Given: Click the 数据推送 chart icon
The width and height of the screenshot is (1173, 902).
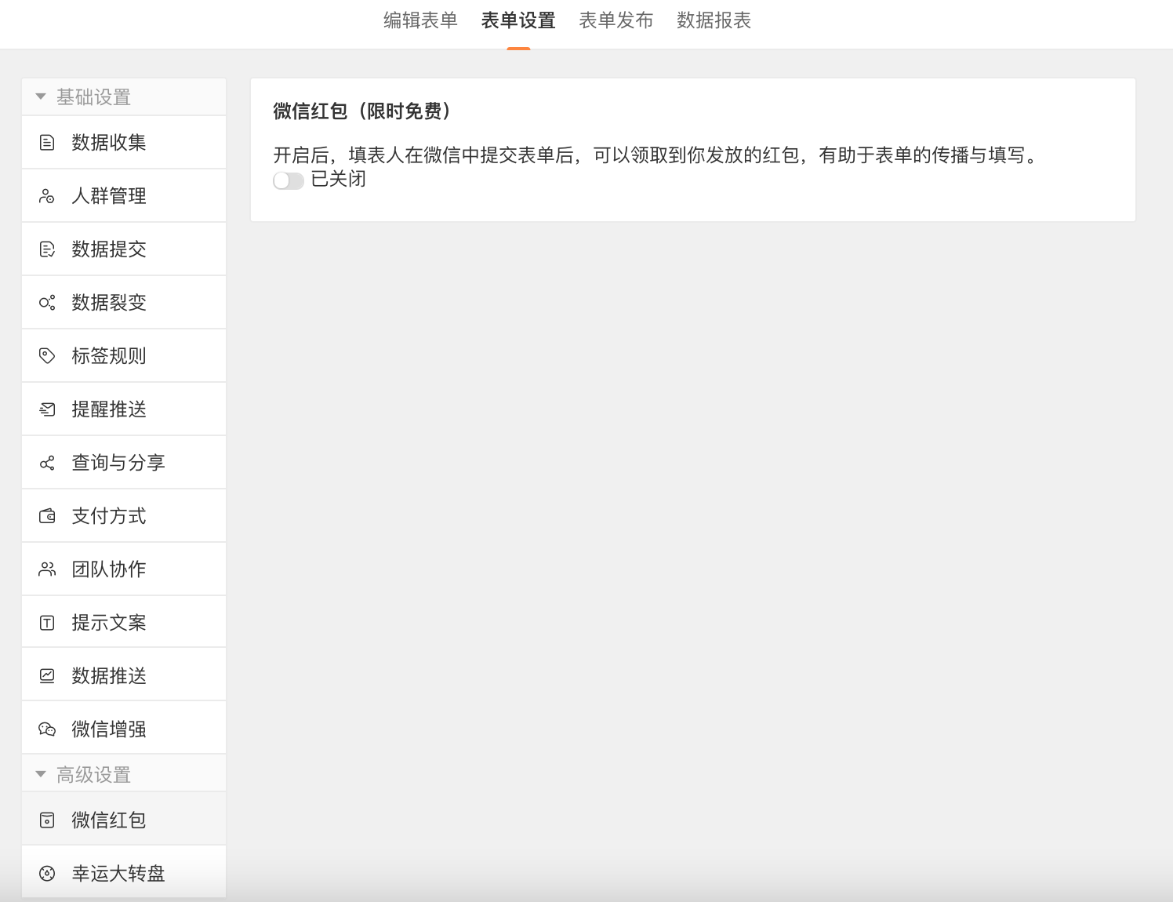Looking at the screenshot, I should pos(47,676).
